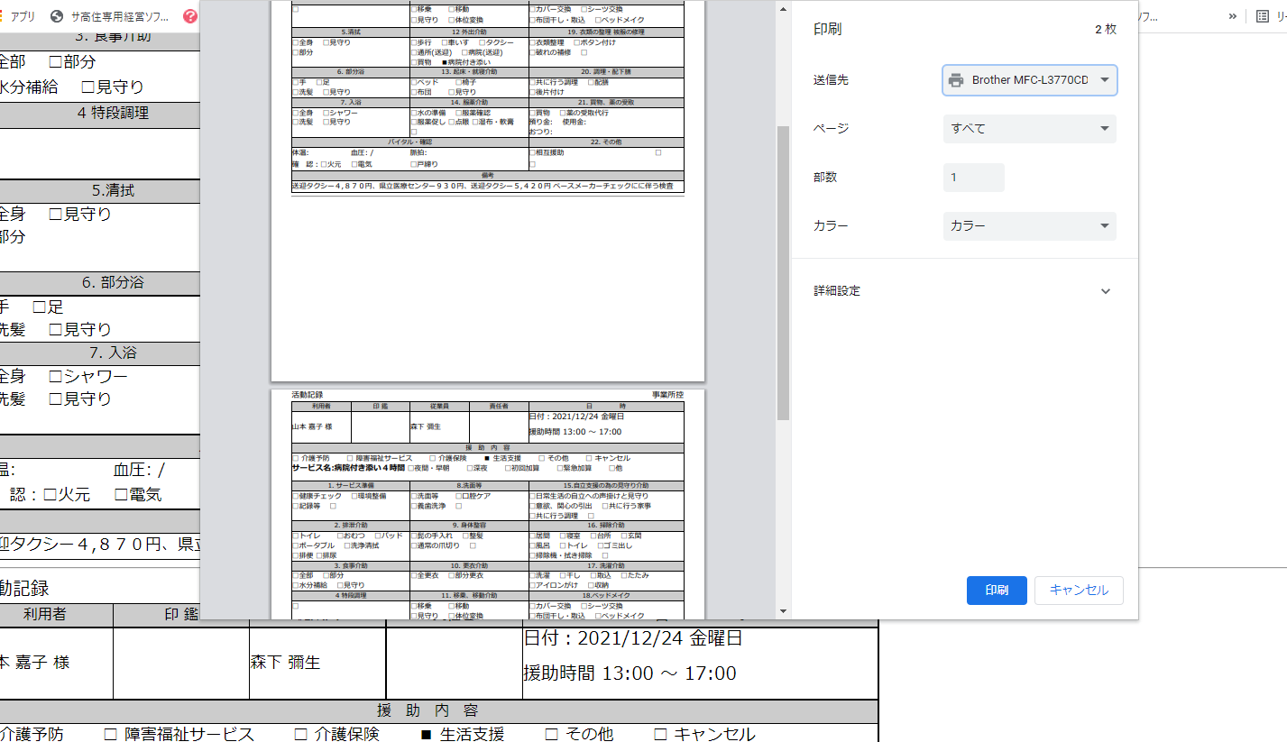The width and height of the screenshot is (1287, 742).
Task: Click the red question mark bookmark icon
Action: coord(189,16)
